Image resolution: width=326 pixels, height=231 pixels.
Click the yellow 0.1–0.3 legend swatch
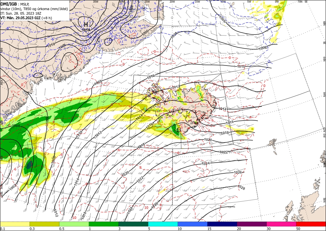coord(15,224)
